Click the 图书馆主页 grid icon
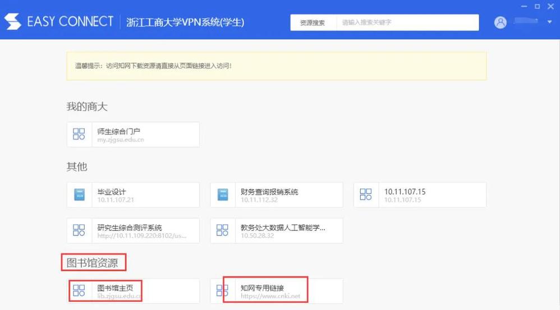 click(x=79, y=291)
